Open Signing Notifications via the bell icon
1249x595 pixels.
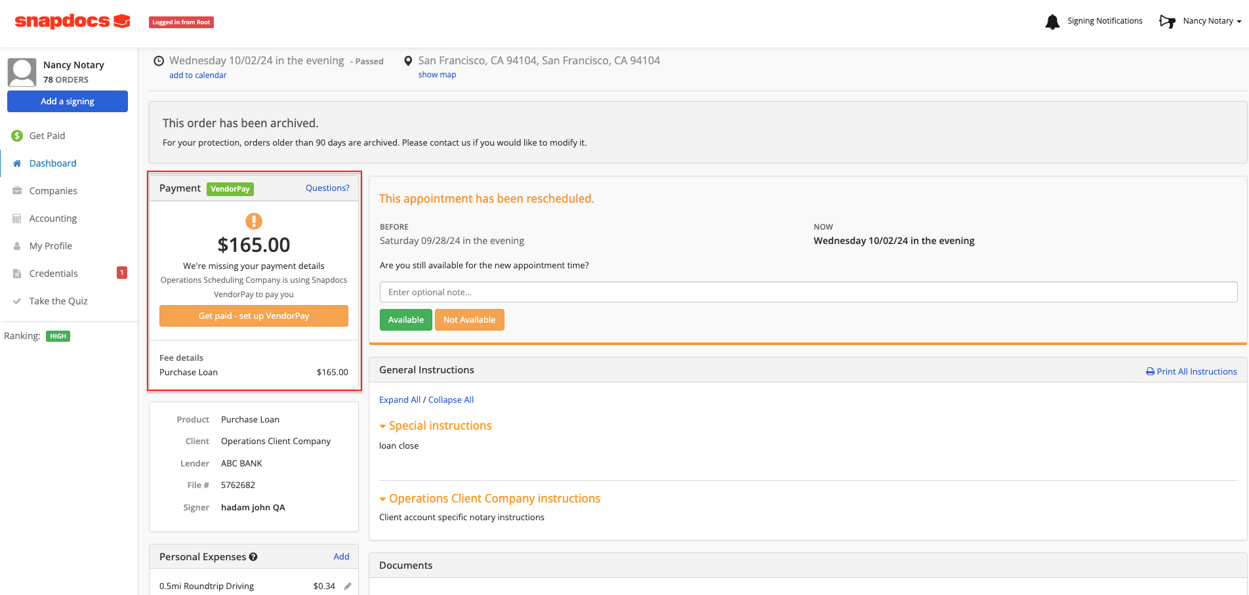tap(1052, 21)
